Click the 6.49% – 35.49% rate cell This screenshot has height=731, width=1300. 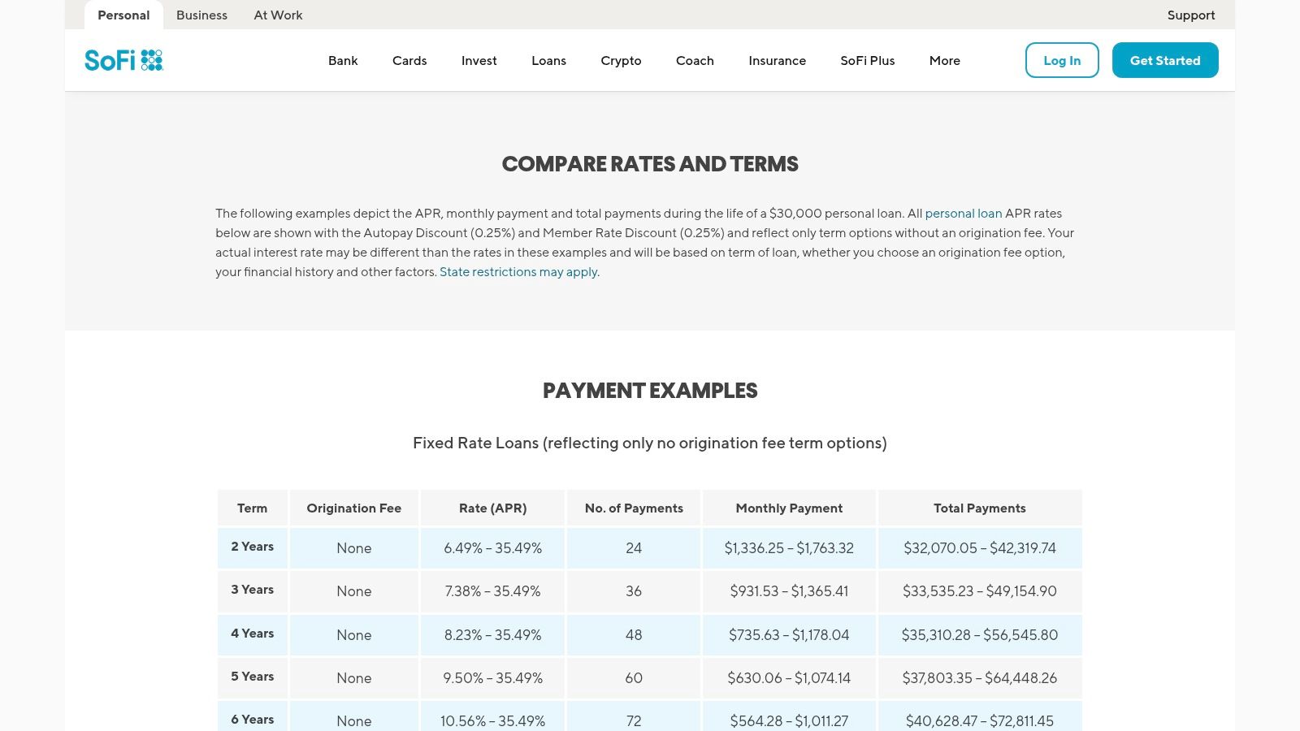pyautogui.click(x=492, y=547)
